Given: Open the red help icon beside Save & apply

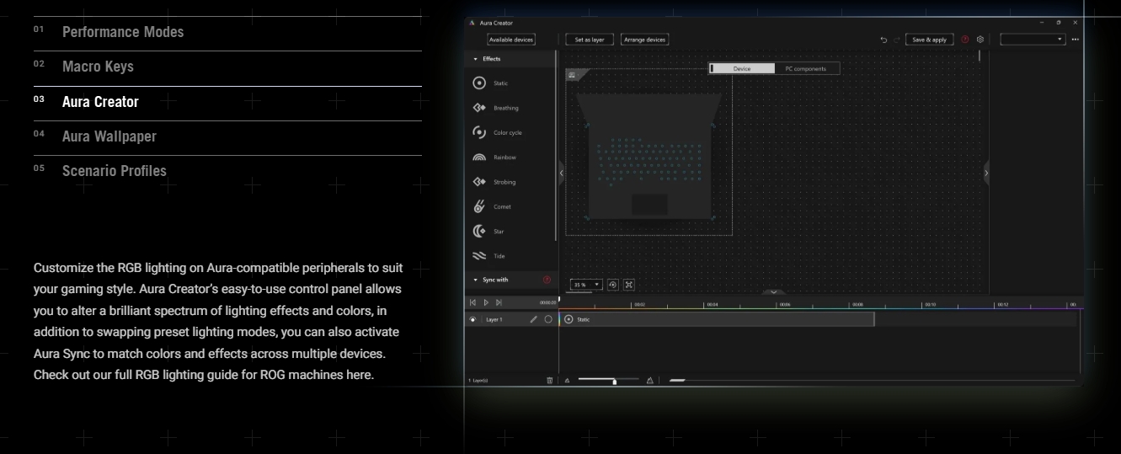Looking at the screenshot, I should 965,40.
